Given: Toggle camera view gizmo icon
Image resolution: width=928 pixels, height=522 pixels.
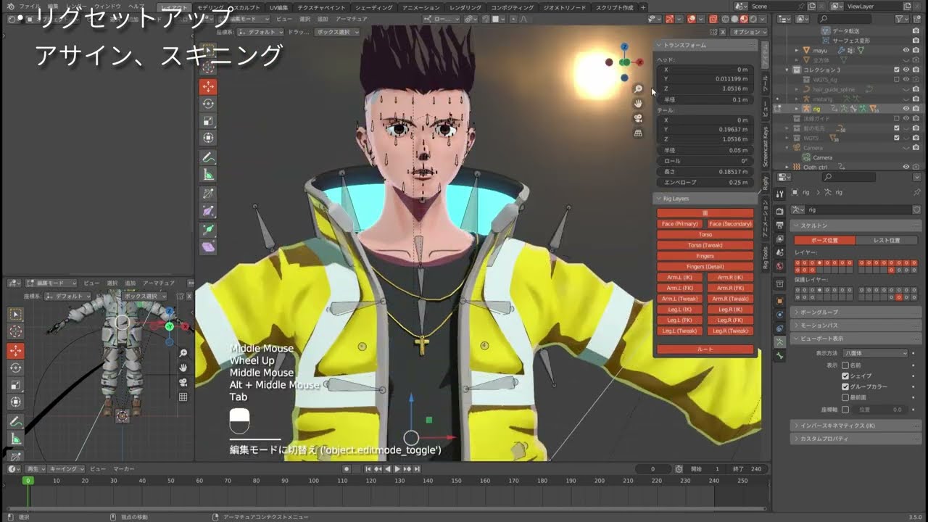Looking at the screenshot, I should point(638,118).
